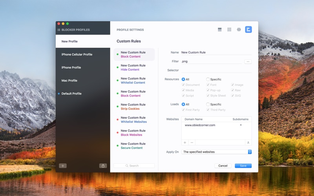The image size is (314, 196).
Task: Toggle subdomains mark for www.obiedcorner.com
Action: pos(241,125)
